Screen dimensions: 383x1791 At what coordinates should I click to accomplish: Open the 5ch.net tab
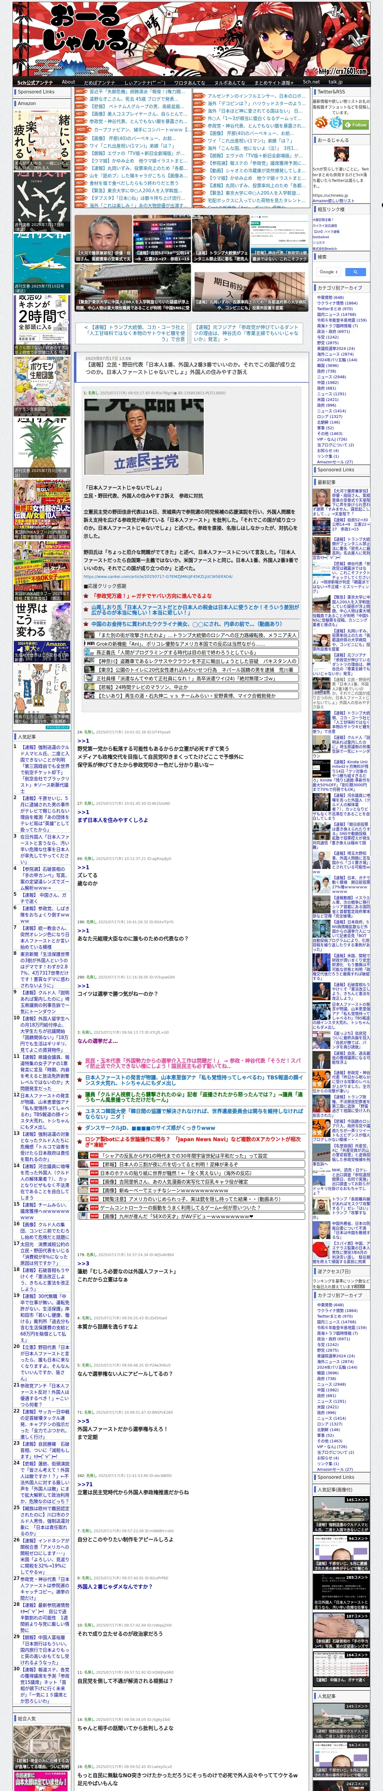pos(311,82)
